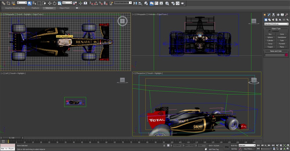
Task: Click the Box primitive button
Action: (x=270, y=34)
